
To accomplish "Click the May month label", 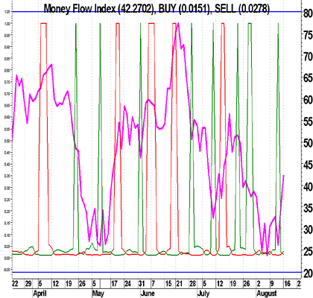I will 98,294.
